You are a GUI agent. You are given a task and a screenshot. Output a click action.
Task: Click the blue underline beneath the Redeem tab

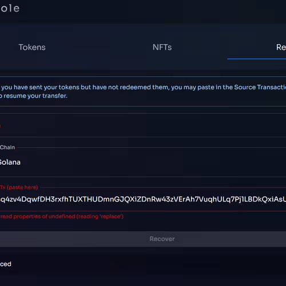pyautogui.click(x=256, y=59)
